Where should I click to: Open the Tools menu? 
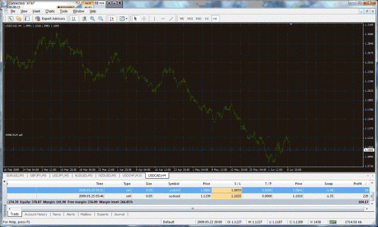(x=64, y=11)
